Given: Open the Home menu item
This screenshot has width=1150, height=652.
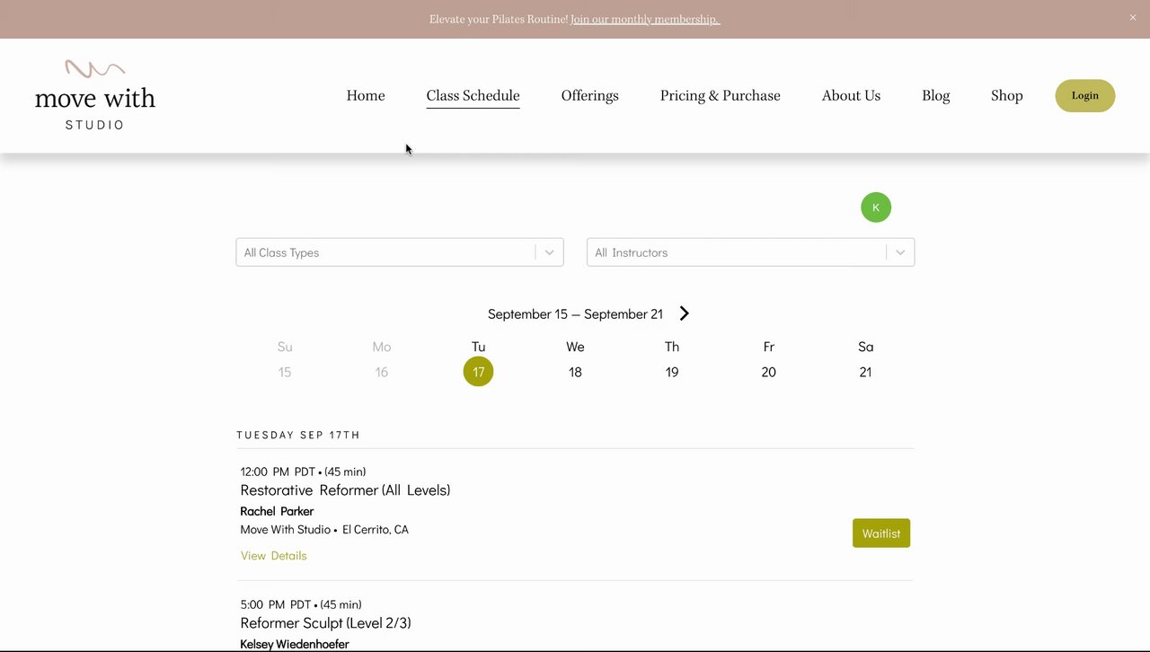Looking at the screenshot, I should point(366,95).
